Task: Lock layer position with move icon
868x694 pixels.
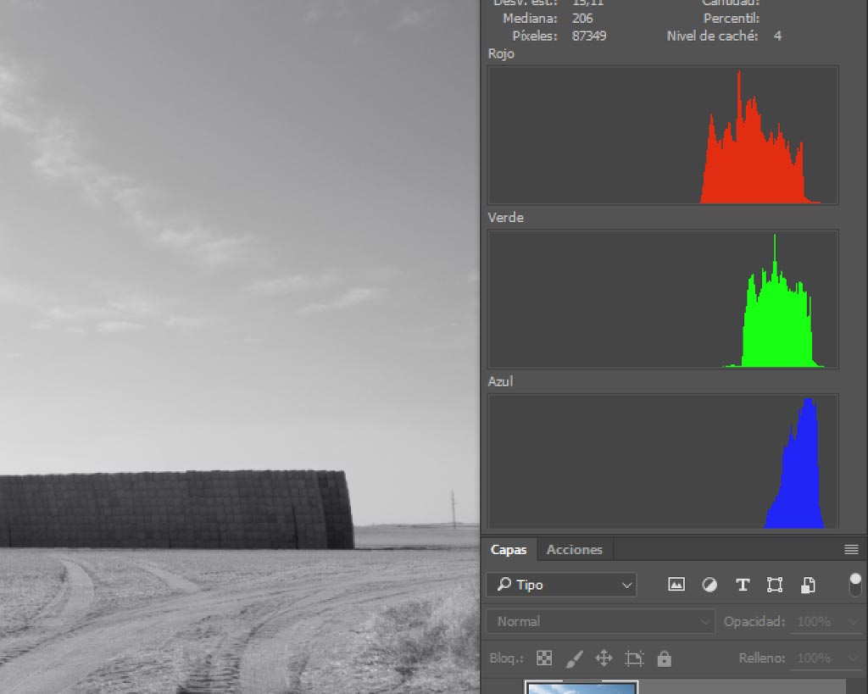Action: (604, 658)
